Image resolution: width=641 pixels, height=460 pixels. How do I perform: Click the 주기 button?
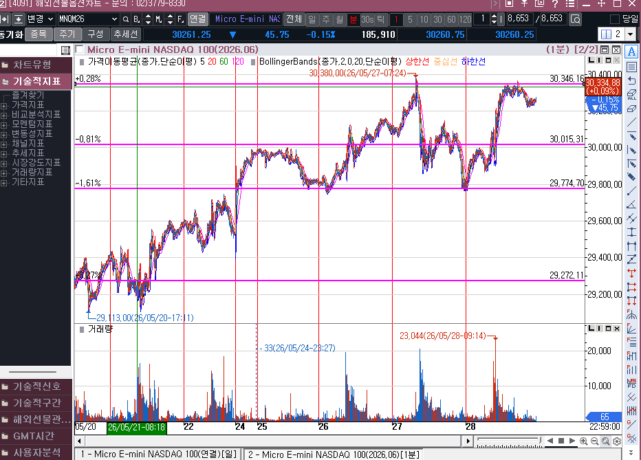point(67,34)
